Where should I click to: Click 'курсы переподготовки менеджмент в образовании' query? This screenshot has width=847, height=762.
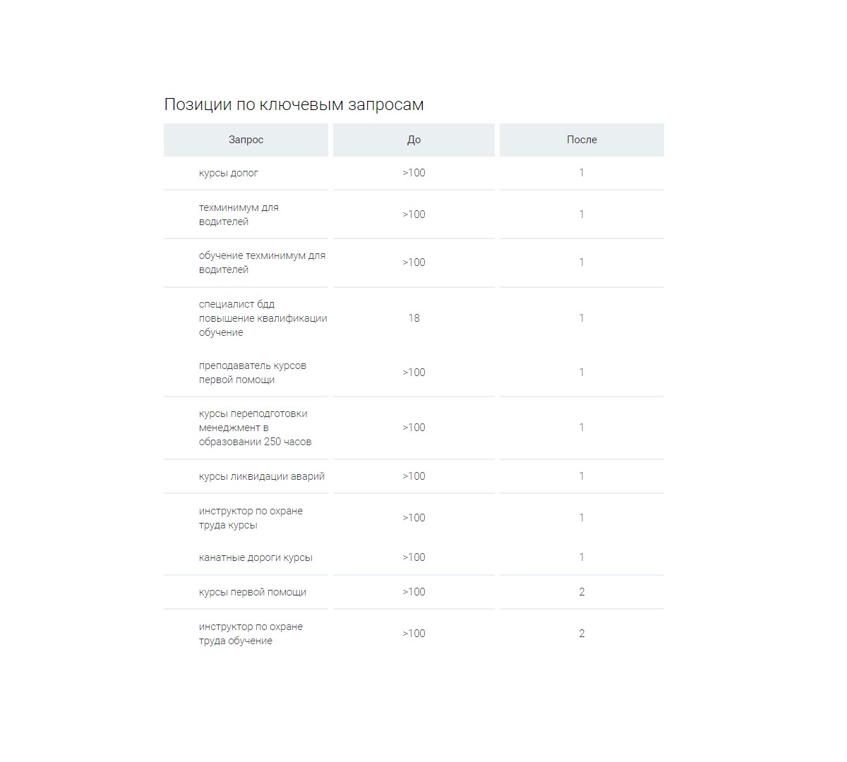pyautogui.click(x=255, y=428)
